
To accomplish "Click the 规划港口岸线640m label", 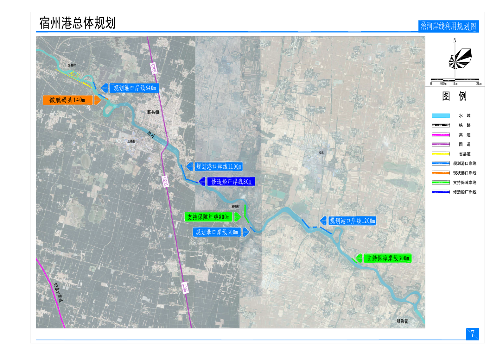I will pyautogui.click(x=135, y=88).
